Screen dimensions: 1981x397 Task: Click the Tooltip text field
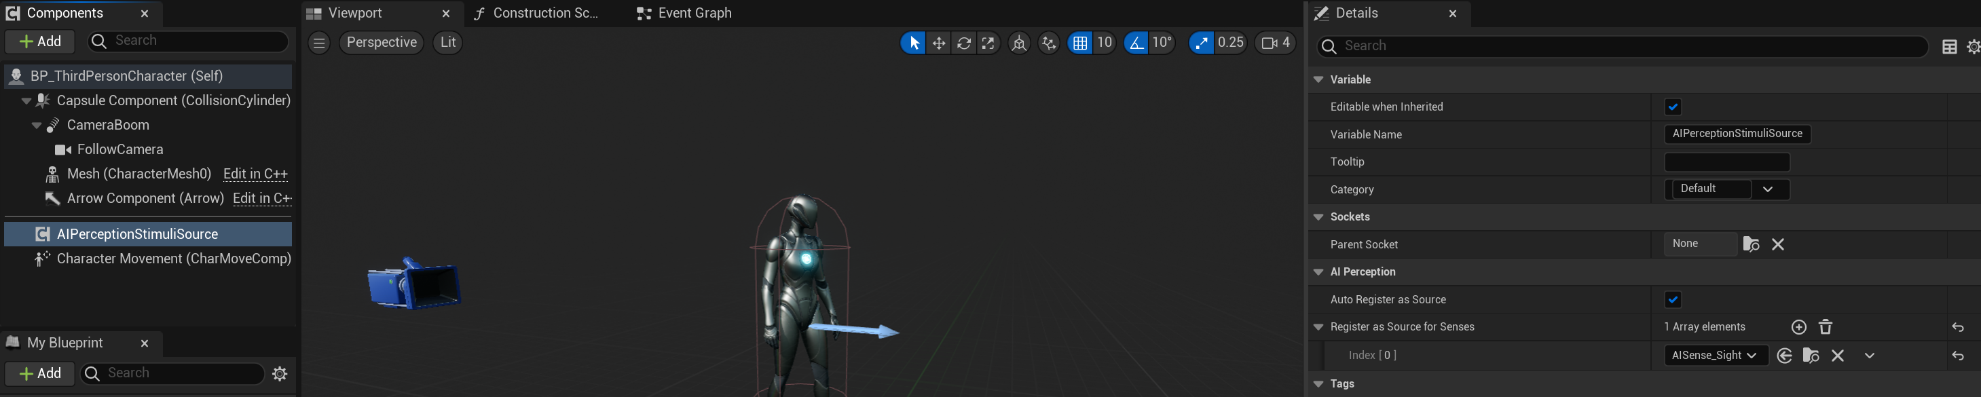[1727, 162]
